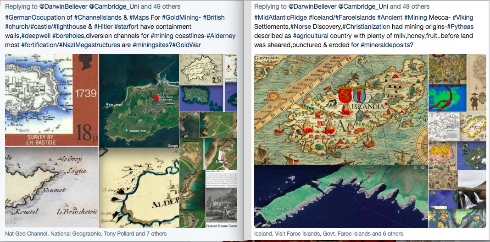Image resolution: width=490 pixels, height=242 pixels.
Task: Open the ISLANDIA antique map image
Action: (341, 109)
